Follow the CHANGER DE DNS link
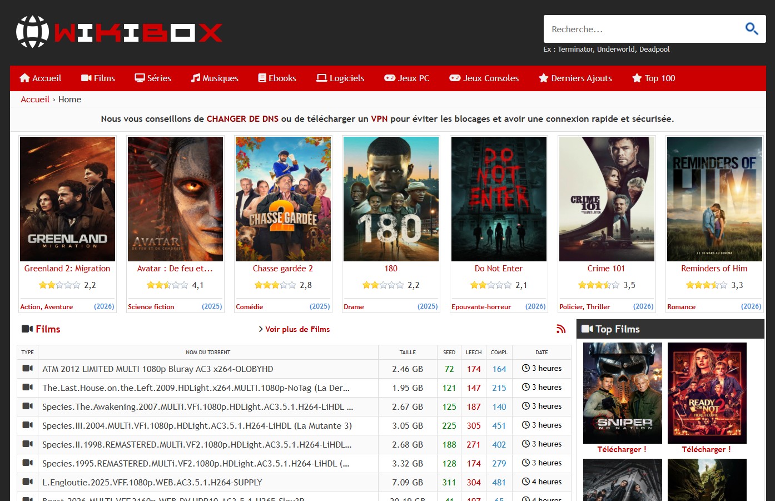 (x=243, y=119)
